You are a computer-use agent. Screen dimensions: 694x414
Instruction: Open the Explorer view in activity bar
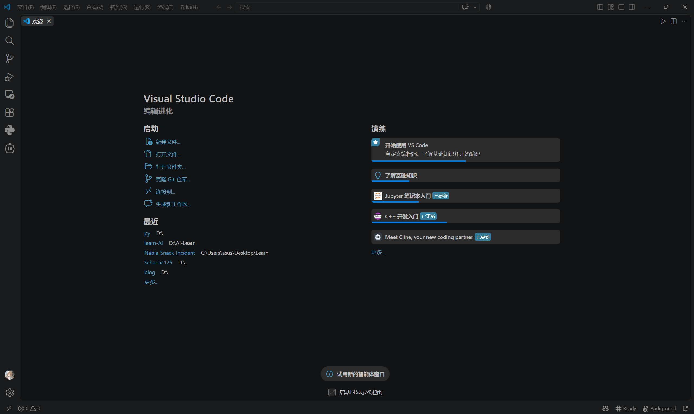click(9, 22)
